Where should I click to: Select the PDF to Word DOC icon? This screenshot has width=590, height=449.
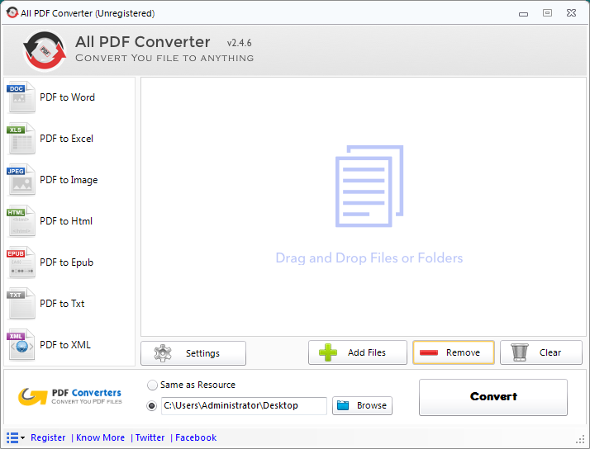(21, 97)
